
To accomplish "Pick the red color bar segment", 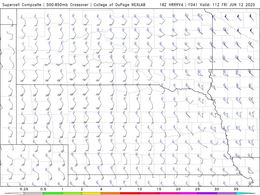I will click(130, 193).
